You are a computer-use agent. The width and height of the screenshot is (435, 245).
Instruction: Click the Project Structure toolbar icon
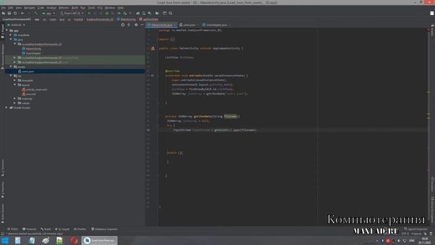[164, 13]
